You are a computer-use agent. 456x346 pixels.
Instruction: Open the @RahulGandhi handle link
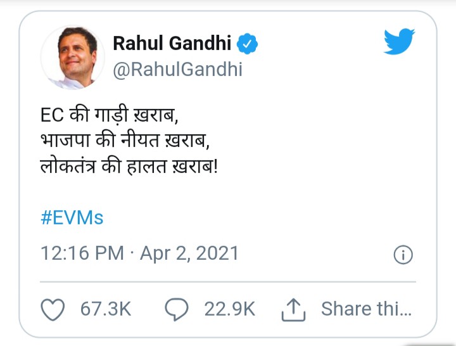(x=177, y=70)
